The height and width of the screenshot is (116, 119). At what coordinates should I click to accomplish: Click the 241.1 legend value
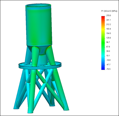[108, 20]
